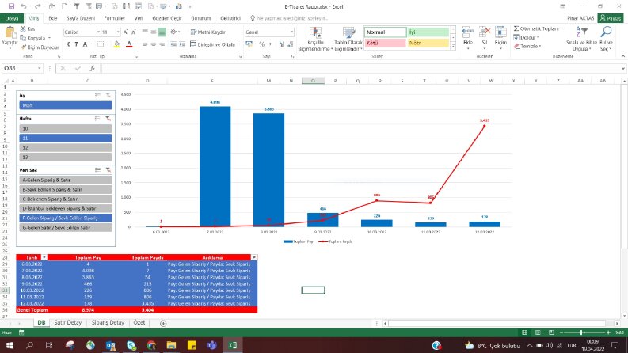Expand the Name Box dropdown arrow
628x353 pixels.
tap(40, 68)
